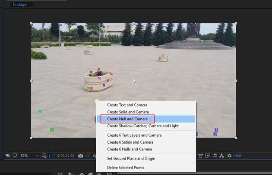Select Create Text and Camera

pos(146,105)
